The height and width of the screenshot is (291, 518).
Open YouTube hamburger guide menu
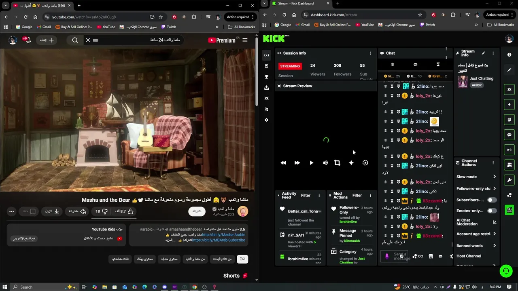click(245, 40)
